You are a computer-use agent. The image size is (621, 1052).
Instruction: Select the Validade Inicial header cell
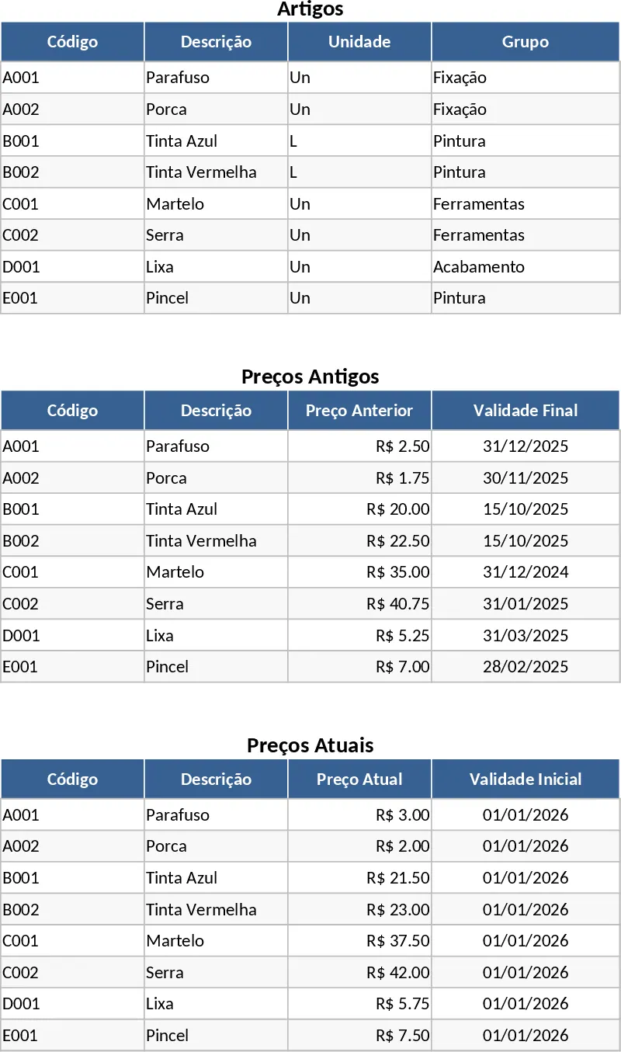click(x=525, y=779)
